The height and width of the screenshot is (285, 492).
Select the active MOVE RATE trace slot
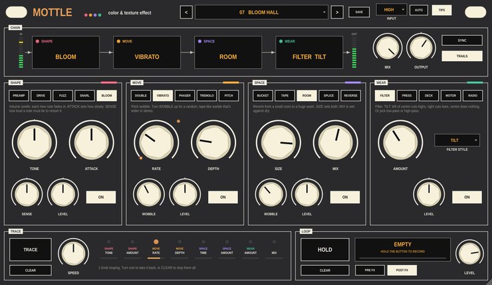(156, 249)
